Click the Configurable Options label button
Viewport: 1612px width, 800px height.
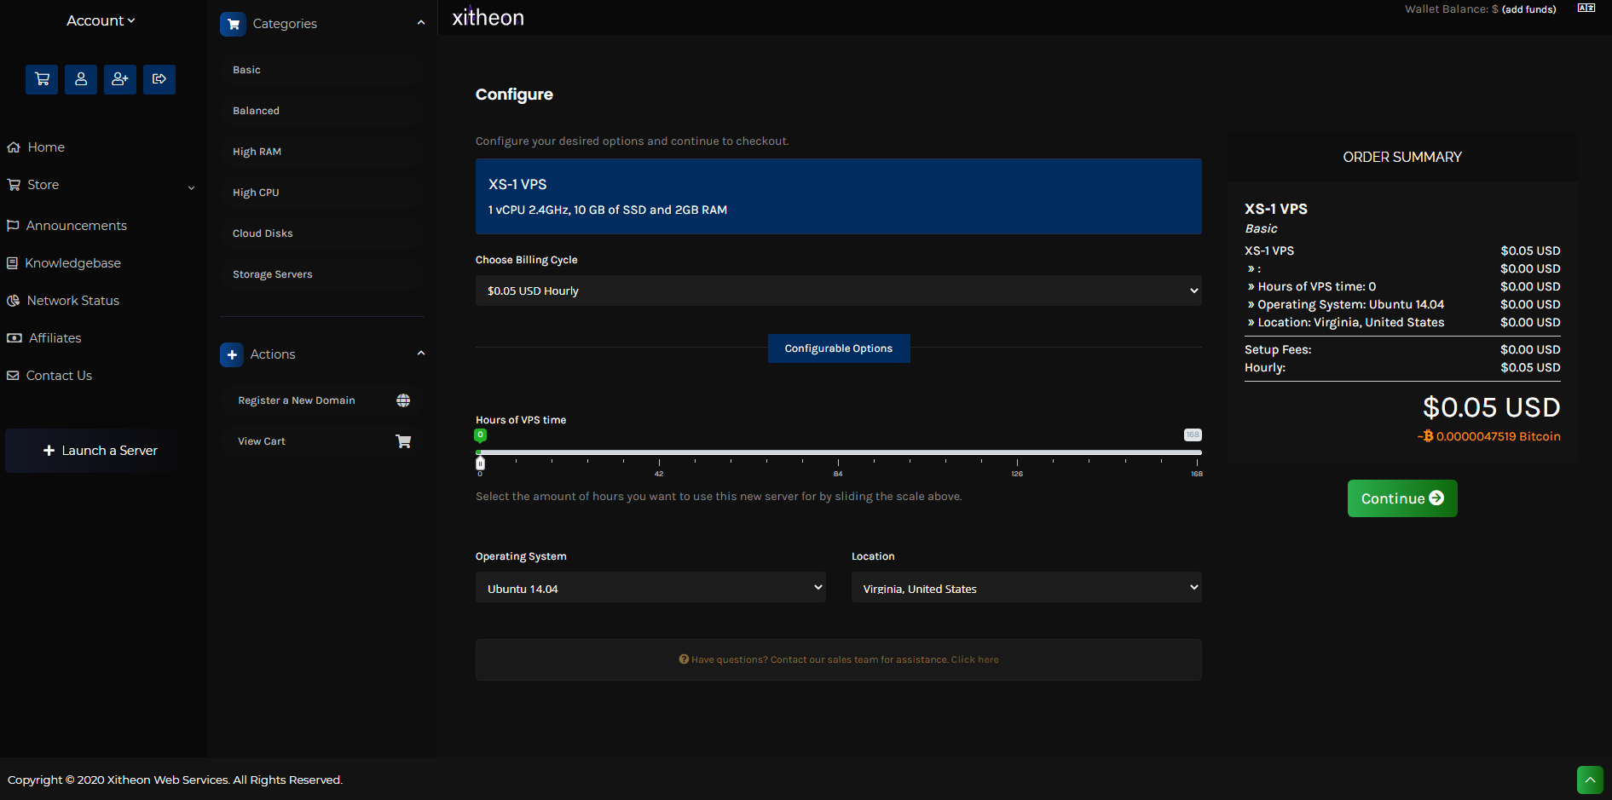pos(839,348)
